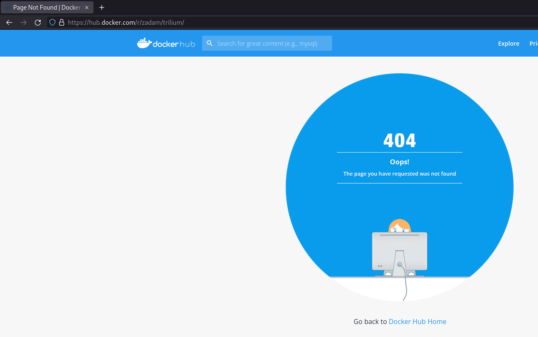Open the Explore menu item
Image resolution: width=538 pixels, height=337 pixels.
click(508, 43)
